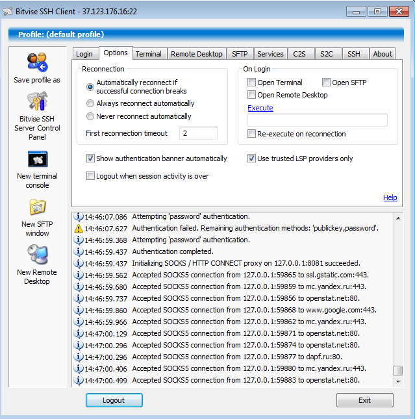Launch a New terminal console
The height and width of the screenshot is (419, 415).
coord(38,159)
